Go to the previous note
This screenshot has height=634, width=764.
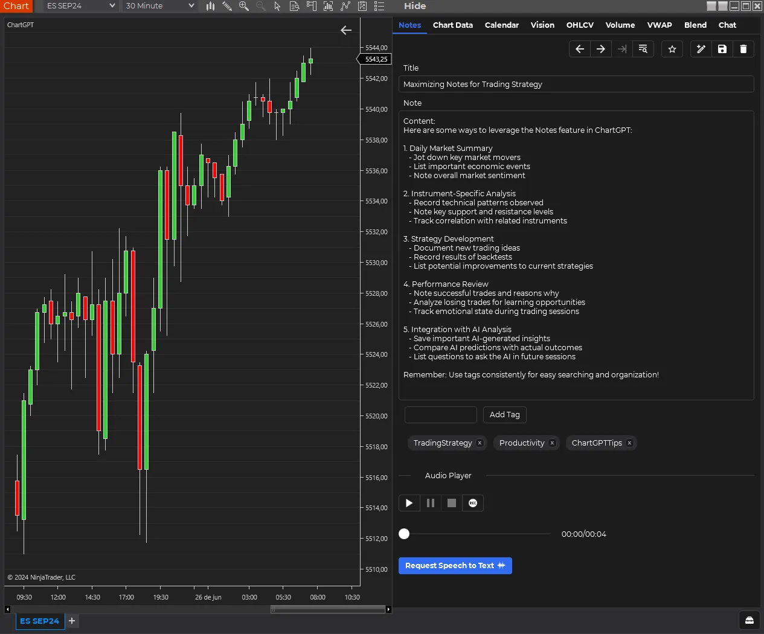tap(580, 49)
